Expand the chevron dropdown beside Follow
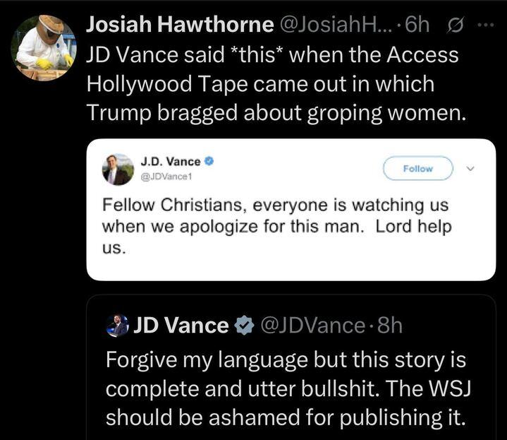Viewport: 507px width, 440px height. 472,169
